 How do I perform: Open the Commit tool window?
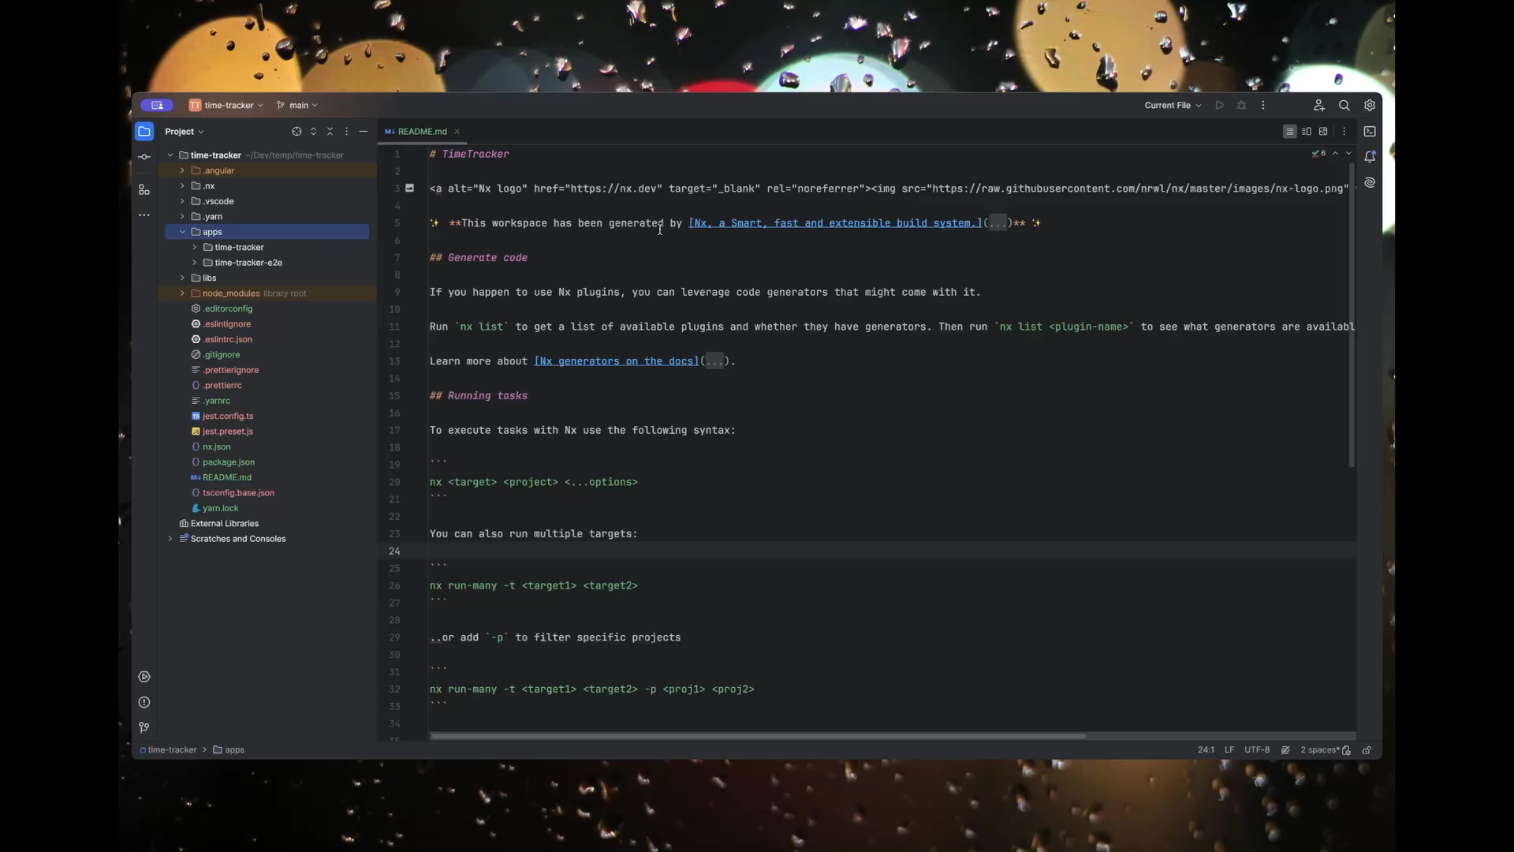(x=144, y=157)
